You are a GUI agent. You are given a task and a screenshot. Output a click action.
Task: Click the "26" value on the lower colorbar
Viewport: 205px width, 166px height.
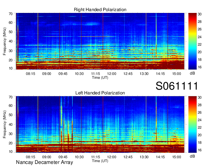(x=200, y=112)
